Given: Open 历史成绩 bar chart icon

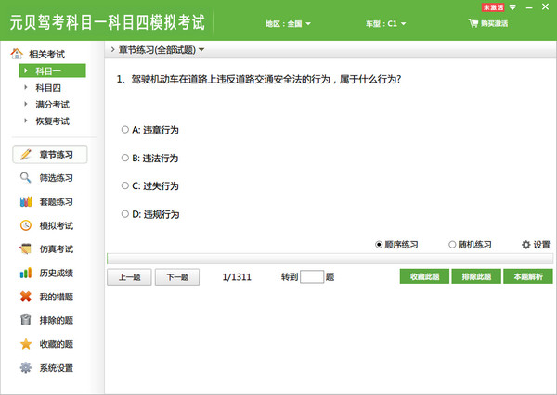Looking at the screenshot, I should 26,273.
